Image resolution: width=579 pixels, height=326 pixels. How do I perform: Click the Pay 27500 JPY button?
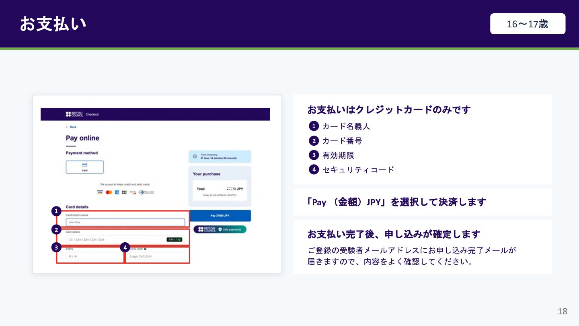220,216
